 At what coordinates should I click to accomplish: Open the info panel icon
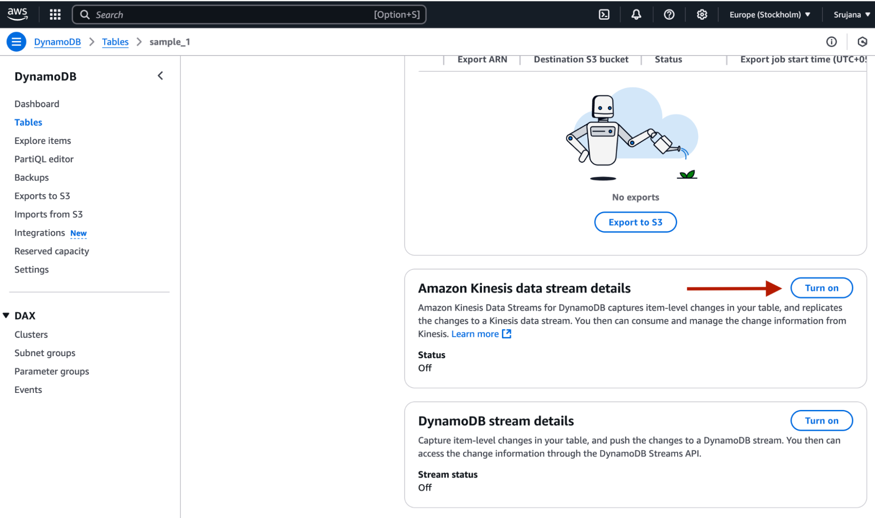point(831,42)
